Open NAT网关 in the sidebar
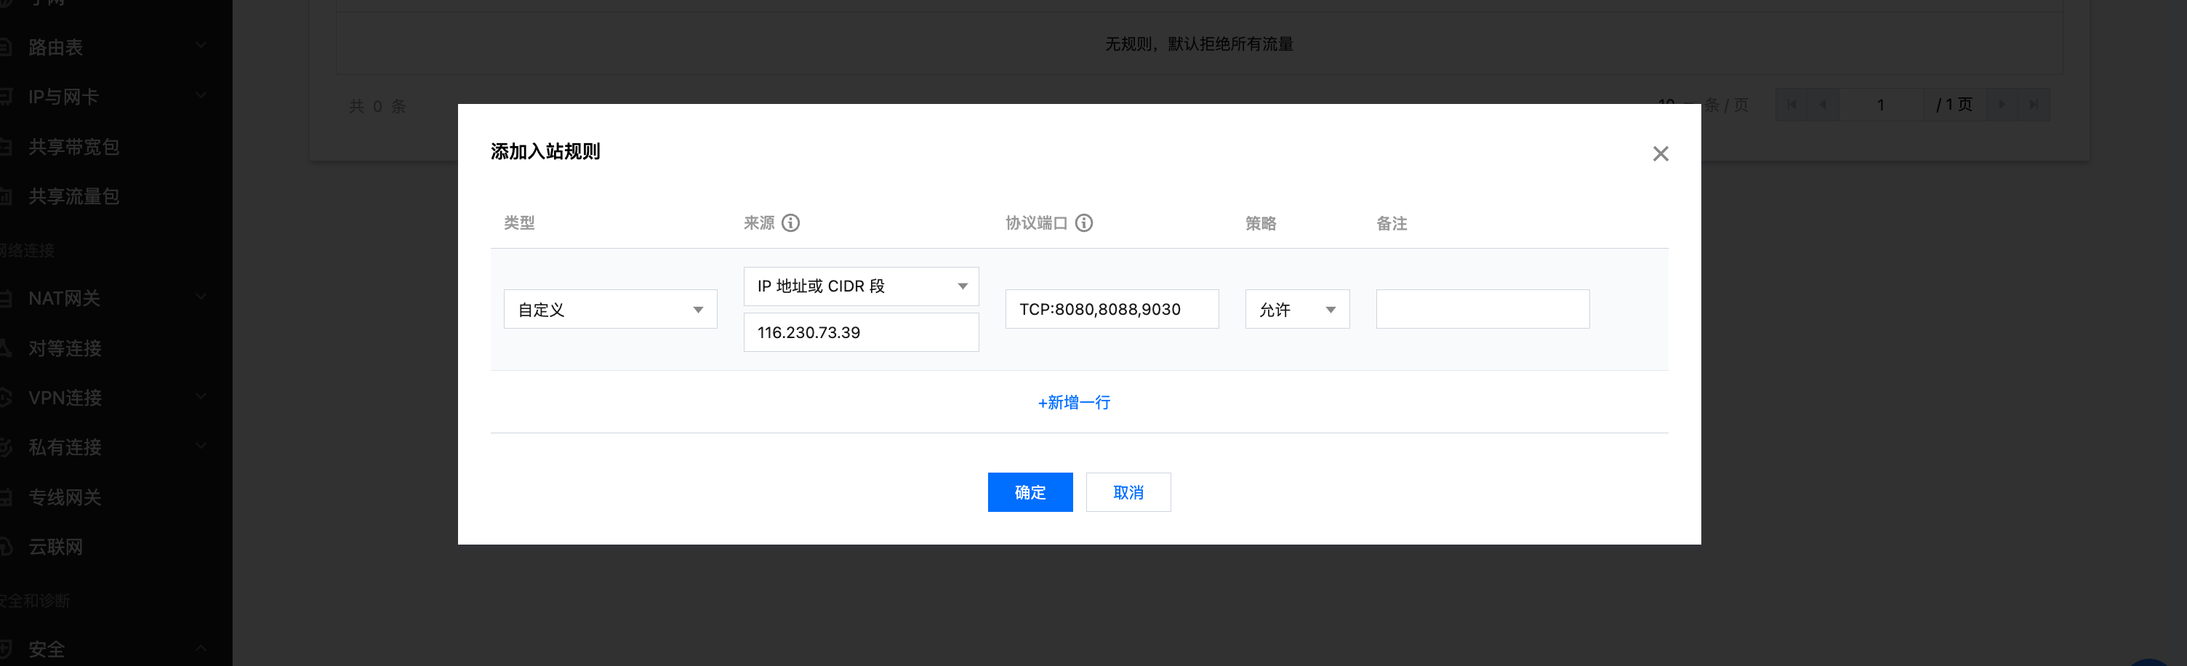This screenshot has width=2187, height=666. (65, 298)
